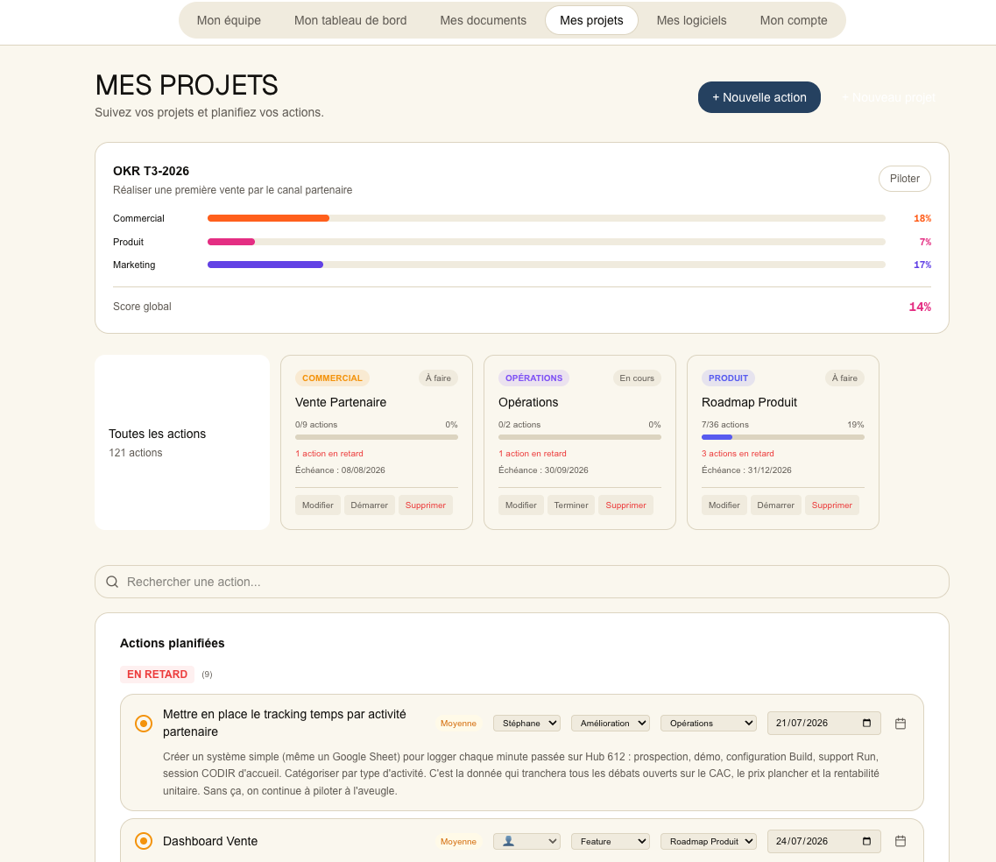Screen dimensions: 996x862
Task: Open Roadmap Produit project dropdown
Action: [709, 841]
